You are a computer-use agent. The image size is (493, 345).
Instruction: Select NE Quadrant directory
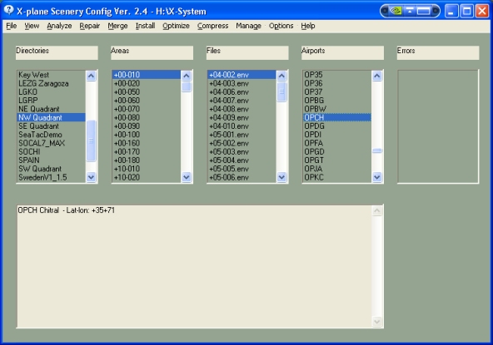(51, 109)
